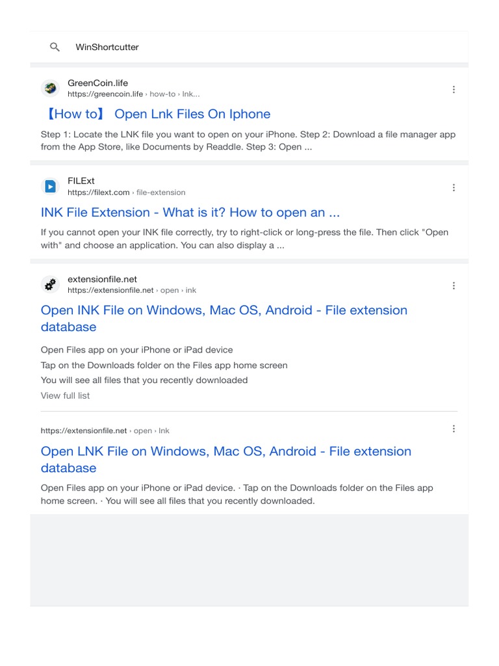Screen dimensions: 499x666
Task: Click the extensionfile.net open › lnk breadcrumb
Action: 105,431
